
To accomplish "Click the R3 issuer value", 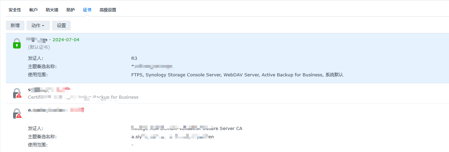I will (134, 58).
